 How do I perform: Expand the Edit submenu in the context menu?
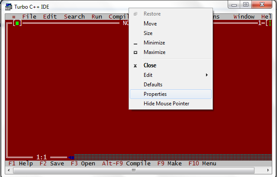171,75
